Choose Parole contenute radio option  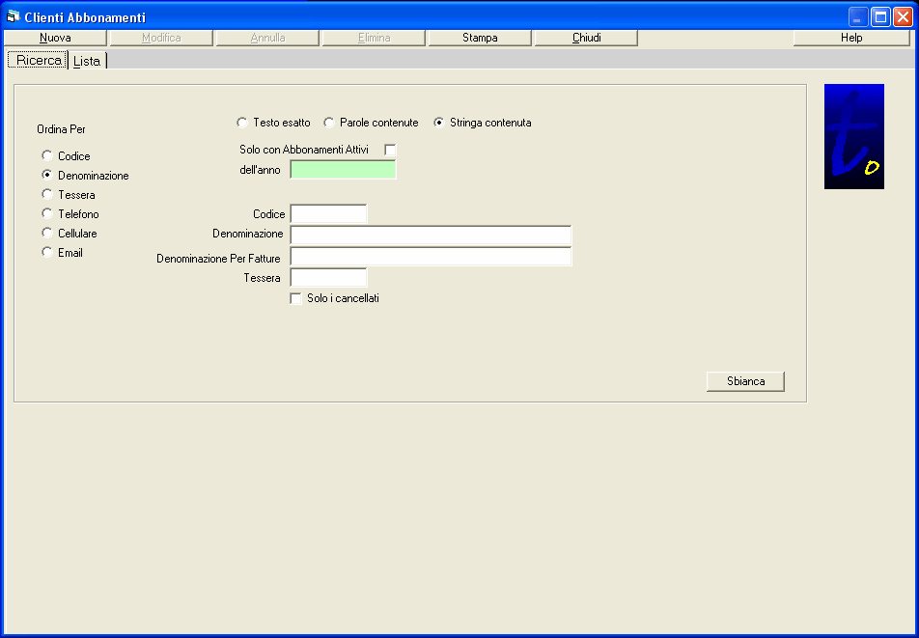[x=329, y=123]
